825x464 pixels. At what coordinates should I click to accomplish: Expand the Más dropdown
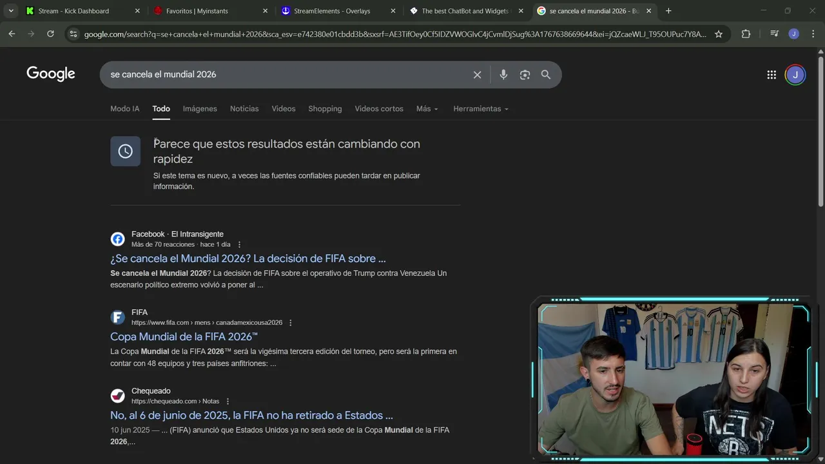click(427, 109)
